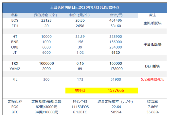
Task: Select the 收益率 header
Action: [152, 102]
